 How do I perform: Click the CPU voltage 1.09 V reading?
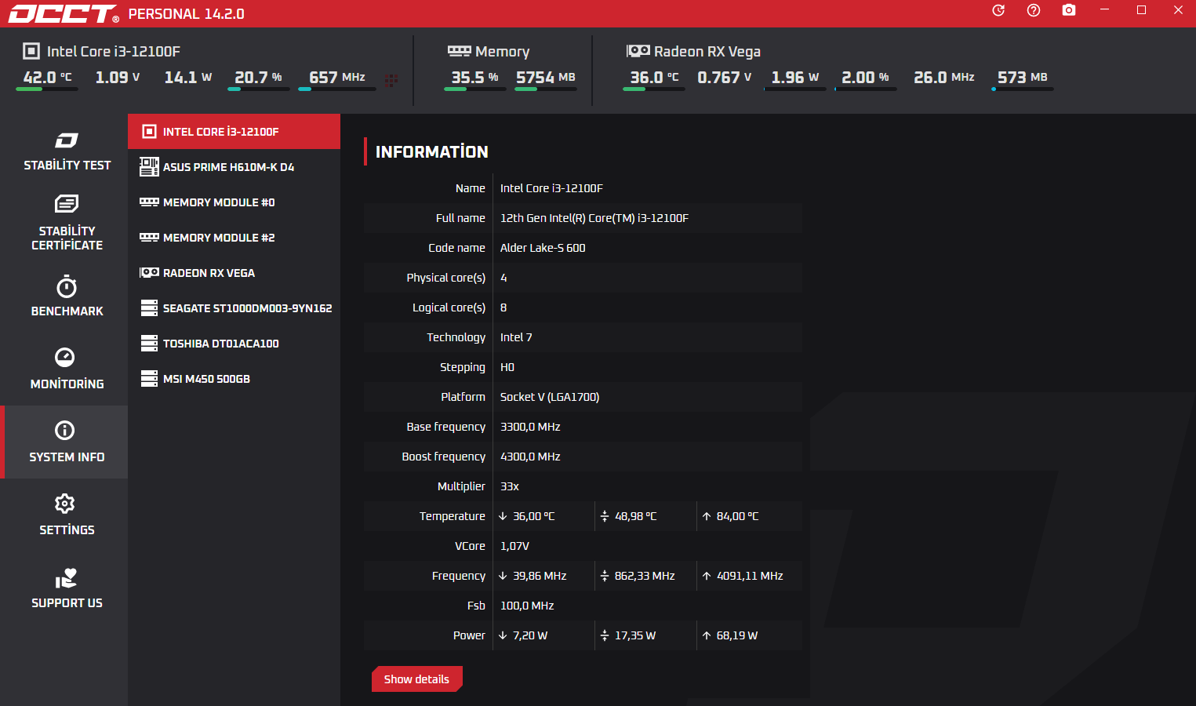pos(118,77)
